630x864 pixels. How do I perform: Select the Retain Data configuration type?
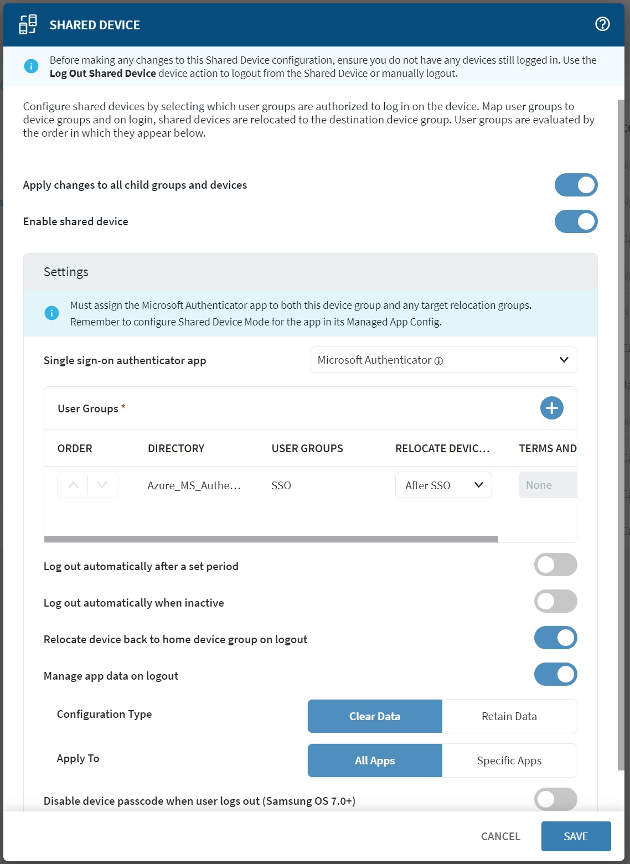click(509, 716)
